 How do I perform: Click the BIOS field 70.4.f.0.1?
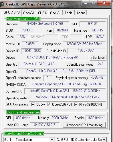tap(28, 31)
